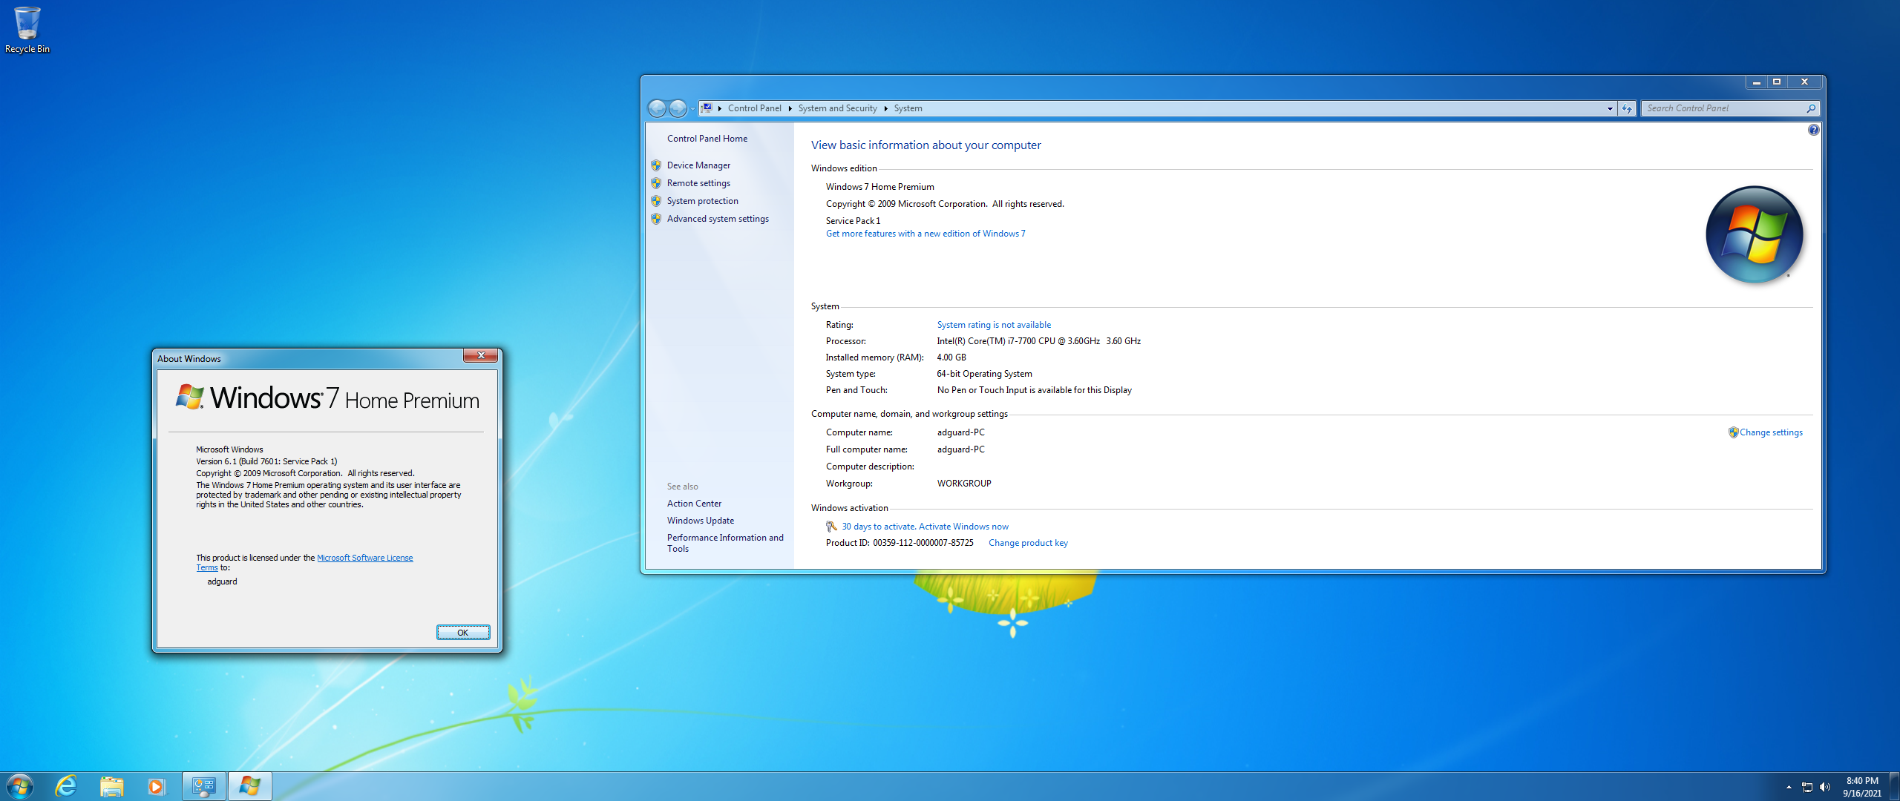Screen dimensions: 1900x801
Task: Expand arrow after System and Security breadcrumb
Action: (x=885, y=108)
